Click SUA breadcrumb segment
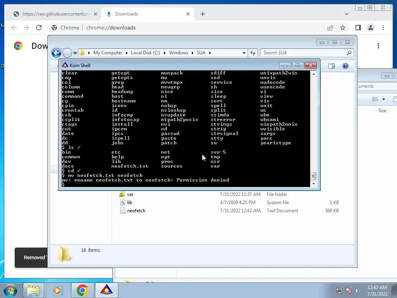 tap(201, 53)
